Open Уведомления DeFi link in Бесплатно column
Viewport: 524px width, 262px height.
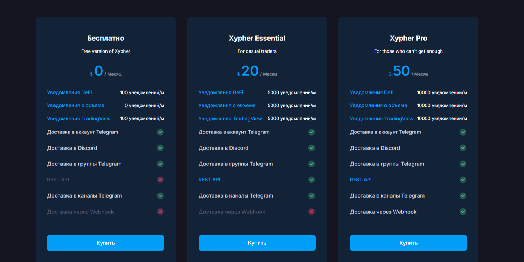(x=69, y=92)
